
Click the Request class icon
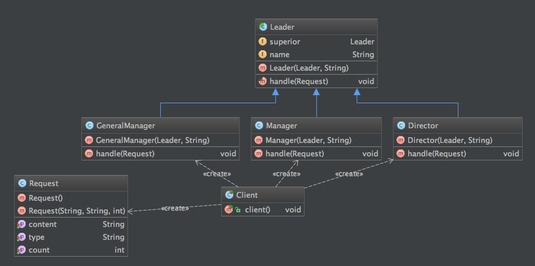tap(22, 183)
